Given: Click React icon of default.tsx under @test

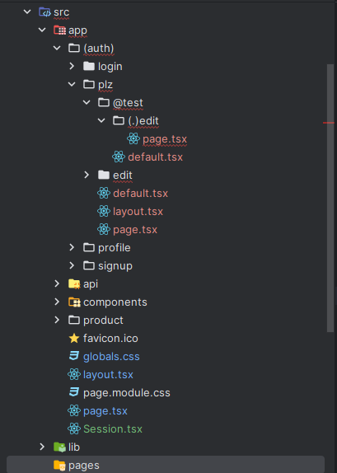Looking at the screenshot, I should (119, 157).
